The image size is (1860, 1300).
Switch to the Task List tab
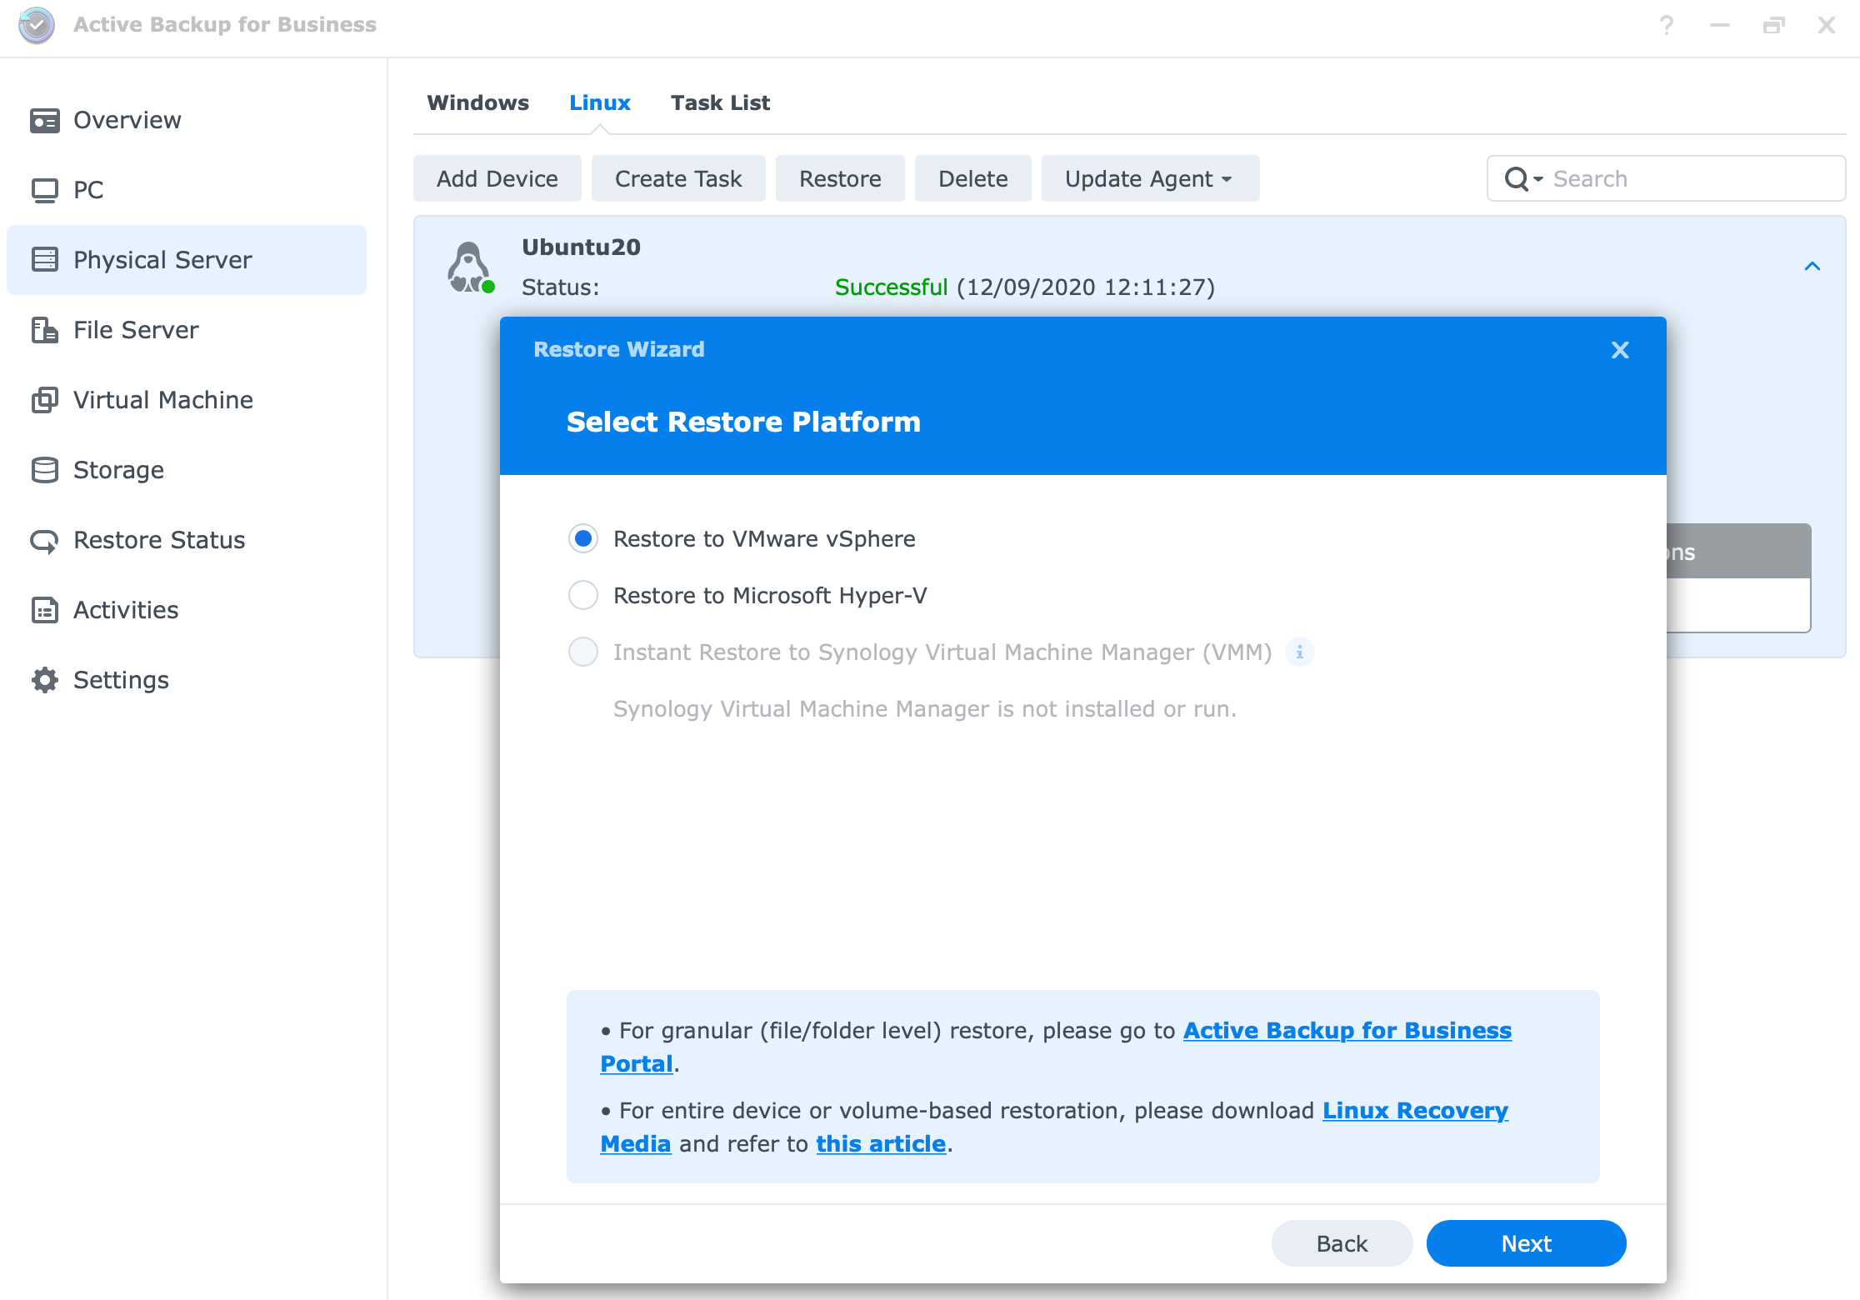click(x=720, y=102)
